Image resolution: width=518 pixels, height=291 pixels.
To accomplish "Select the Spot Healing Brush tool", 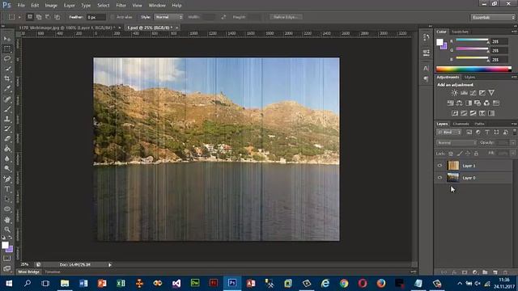I will coord(7,99).
